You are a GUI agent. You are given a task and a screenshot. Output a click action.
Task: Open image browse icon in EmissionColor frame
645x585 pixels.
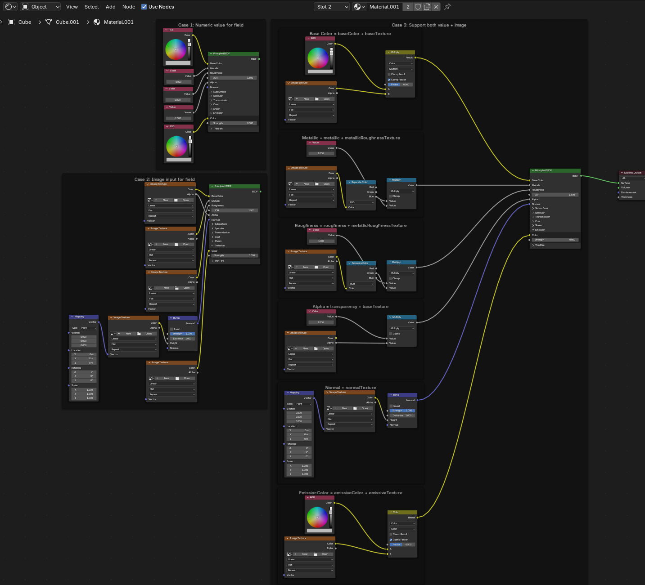tap(289, 554)
